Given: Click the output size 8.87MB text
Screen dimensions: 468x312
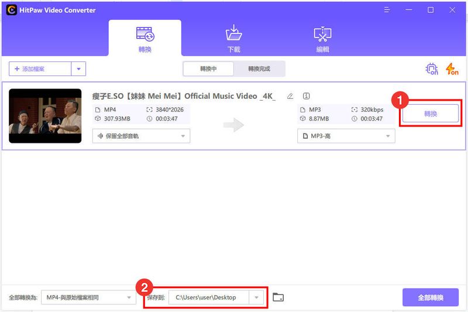Looking at the screenshot, I should click(319, 119).
